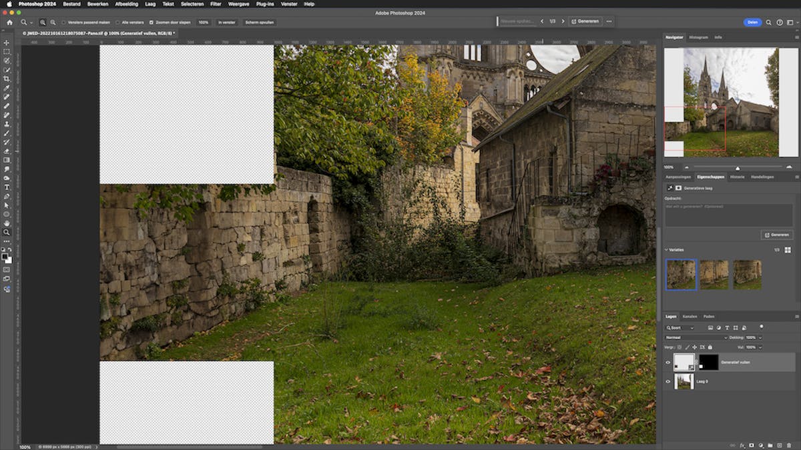Hide the Generatief vullen layer
The width and height of the screenshot is (801, 450).
(667, 362)
